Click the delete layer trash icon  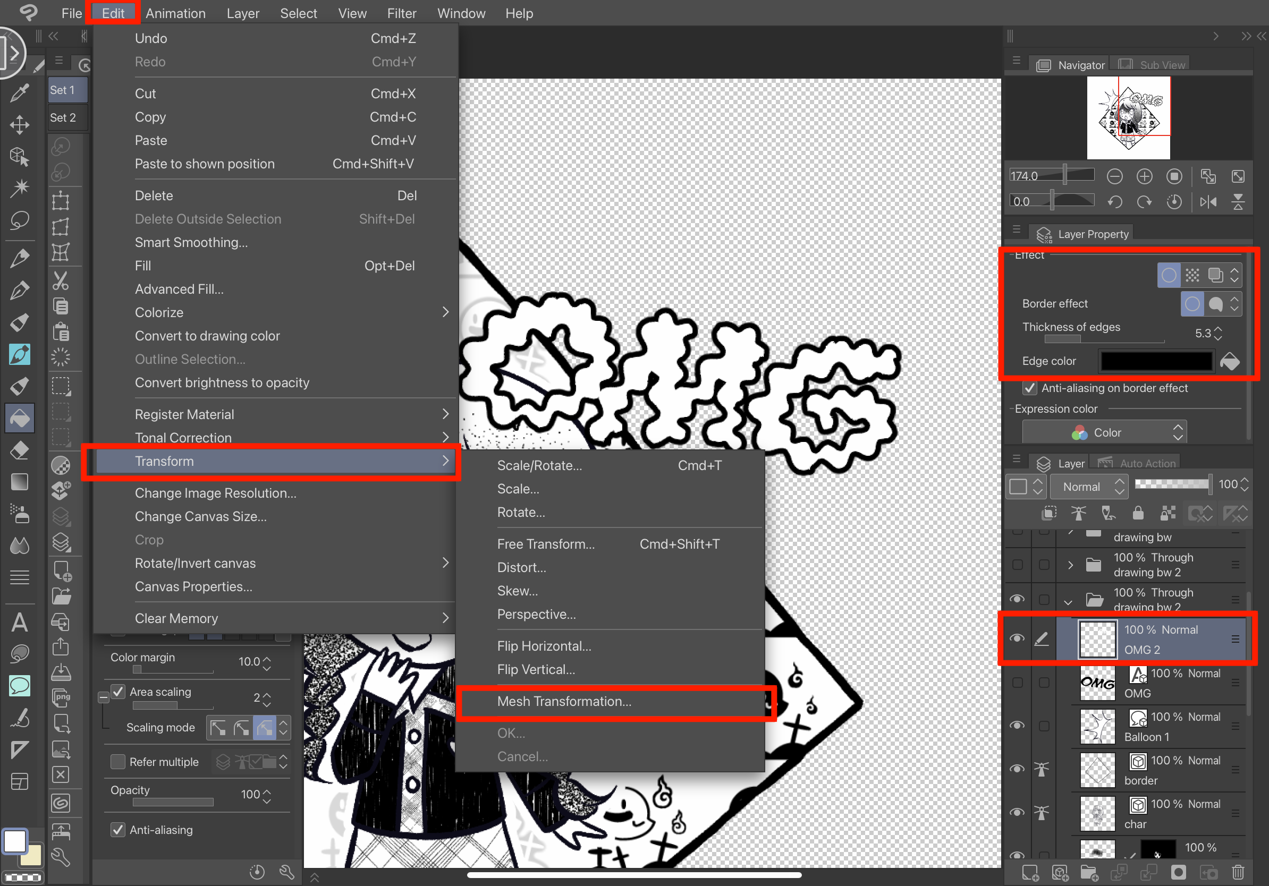[x=1238, y=872]
